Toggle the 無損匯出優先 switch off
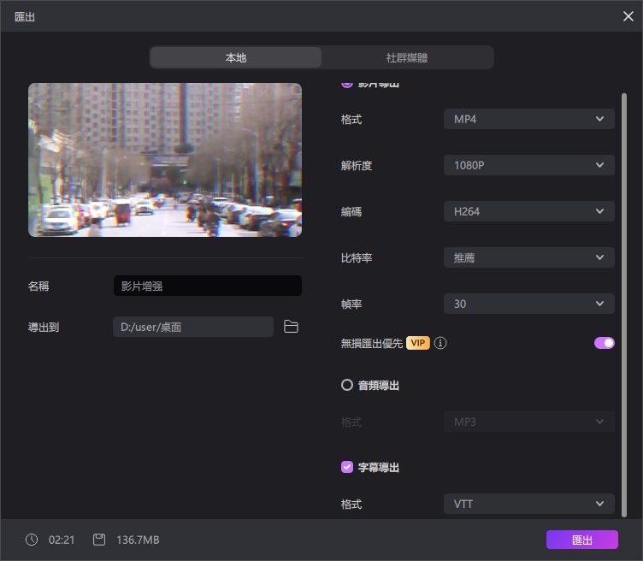643x561 pixels. (604, 343)
